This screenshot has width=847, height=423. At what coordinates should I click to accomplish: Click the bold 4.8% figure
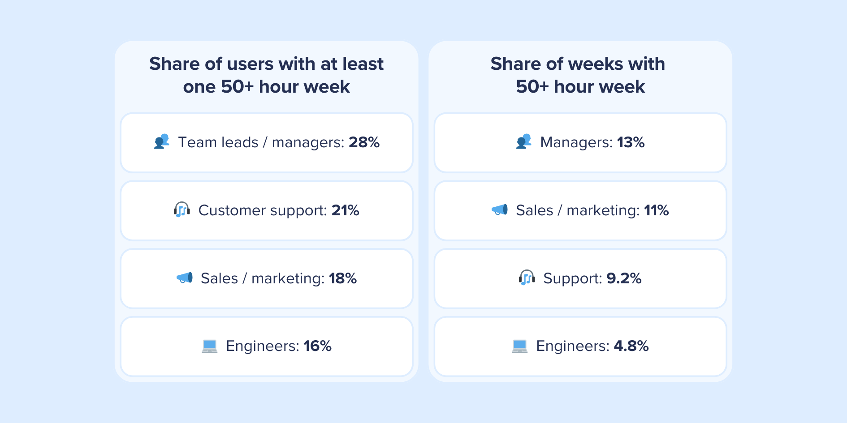pyautogui.click(x=631, y=346)
